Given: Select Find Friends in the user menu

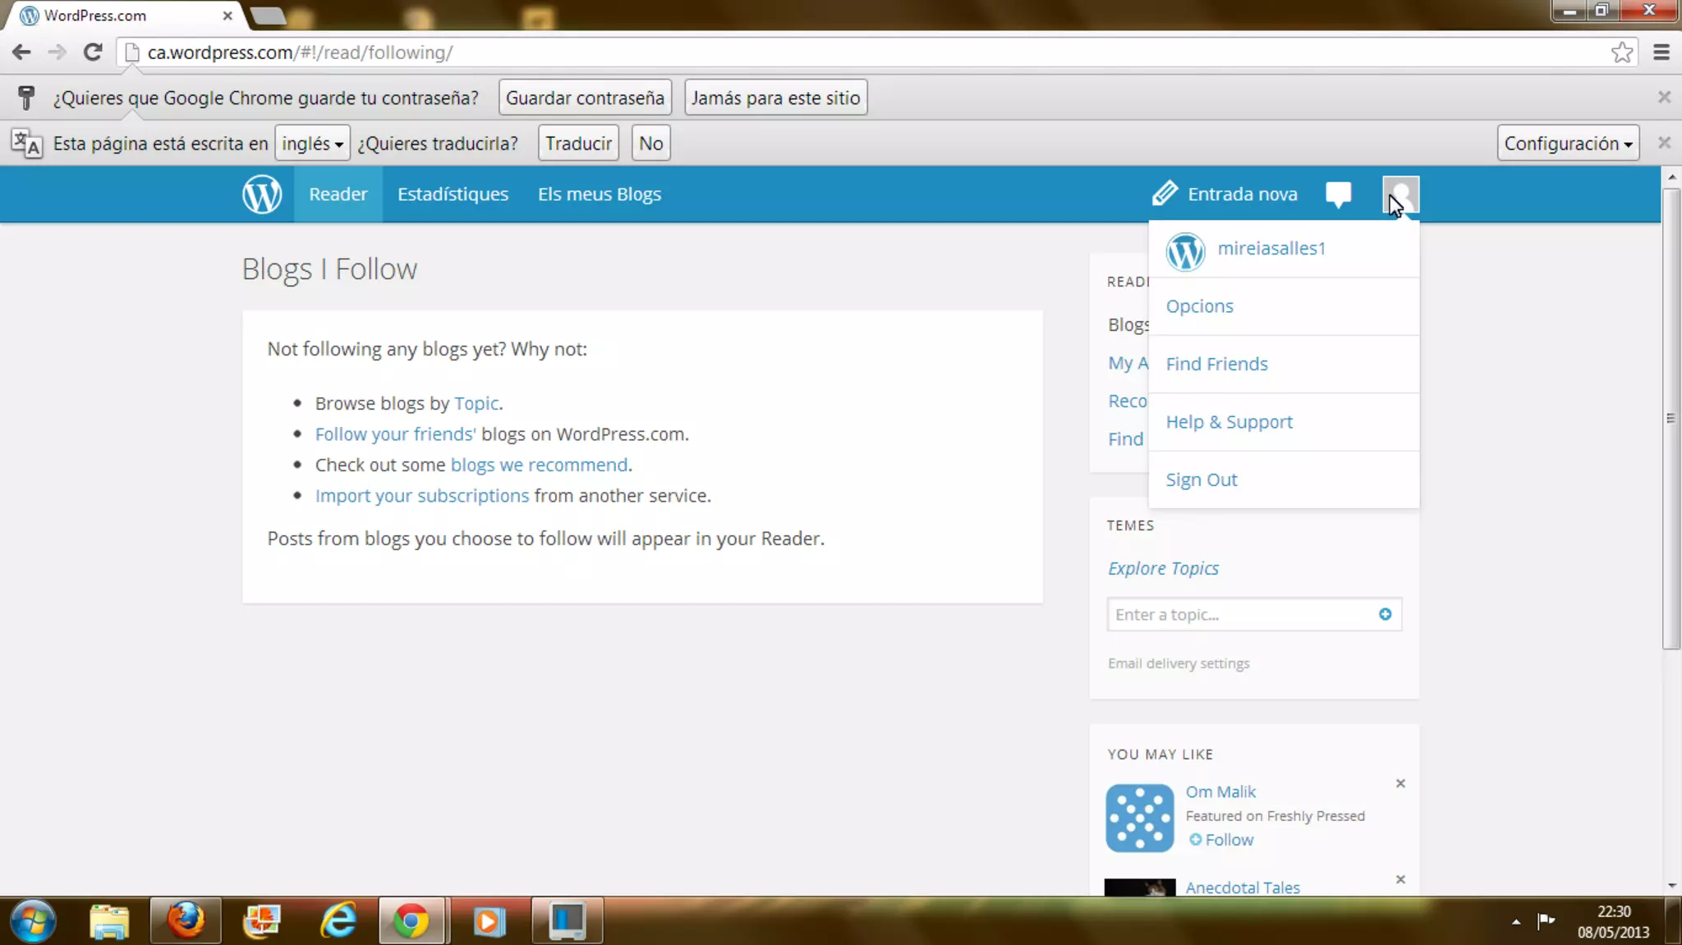Looking at the screenshot, I should point(1284,364).
